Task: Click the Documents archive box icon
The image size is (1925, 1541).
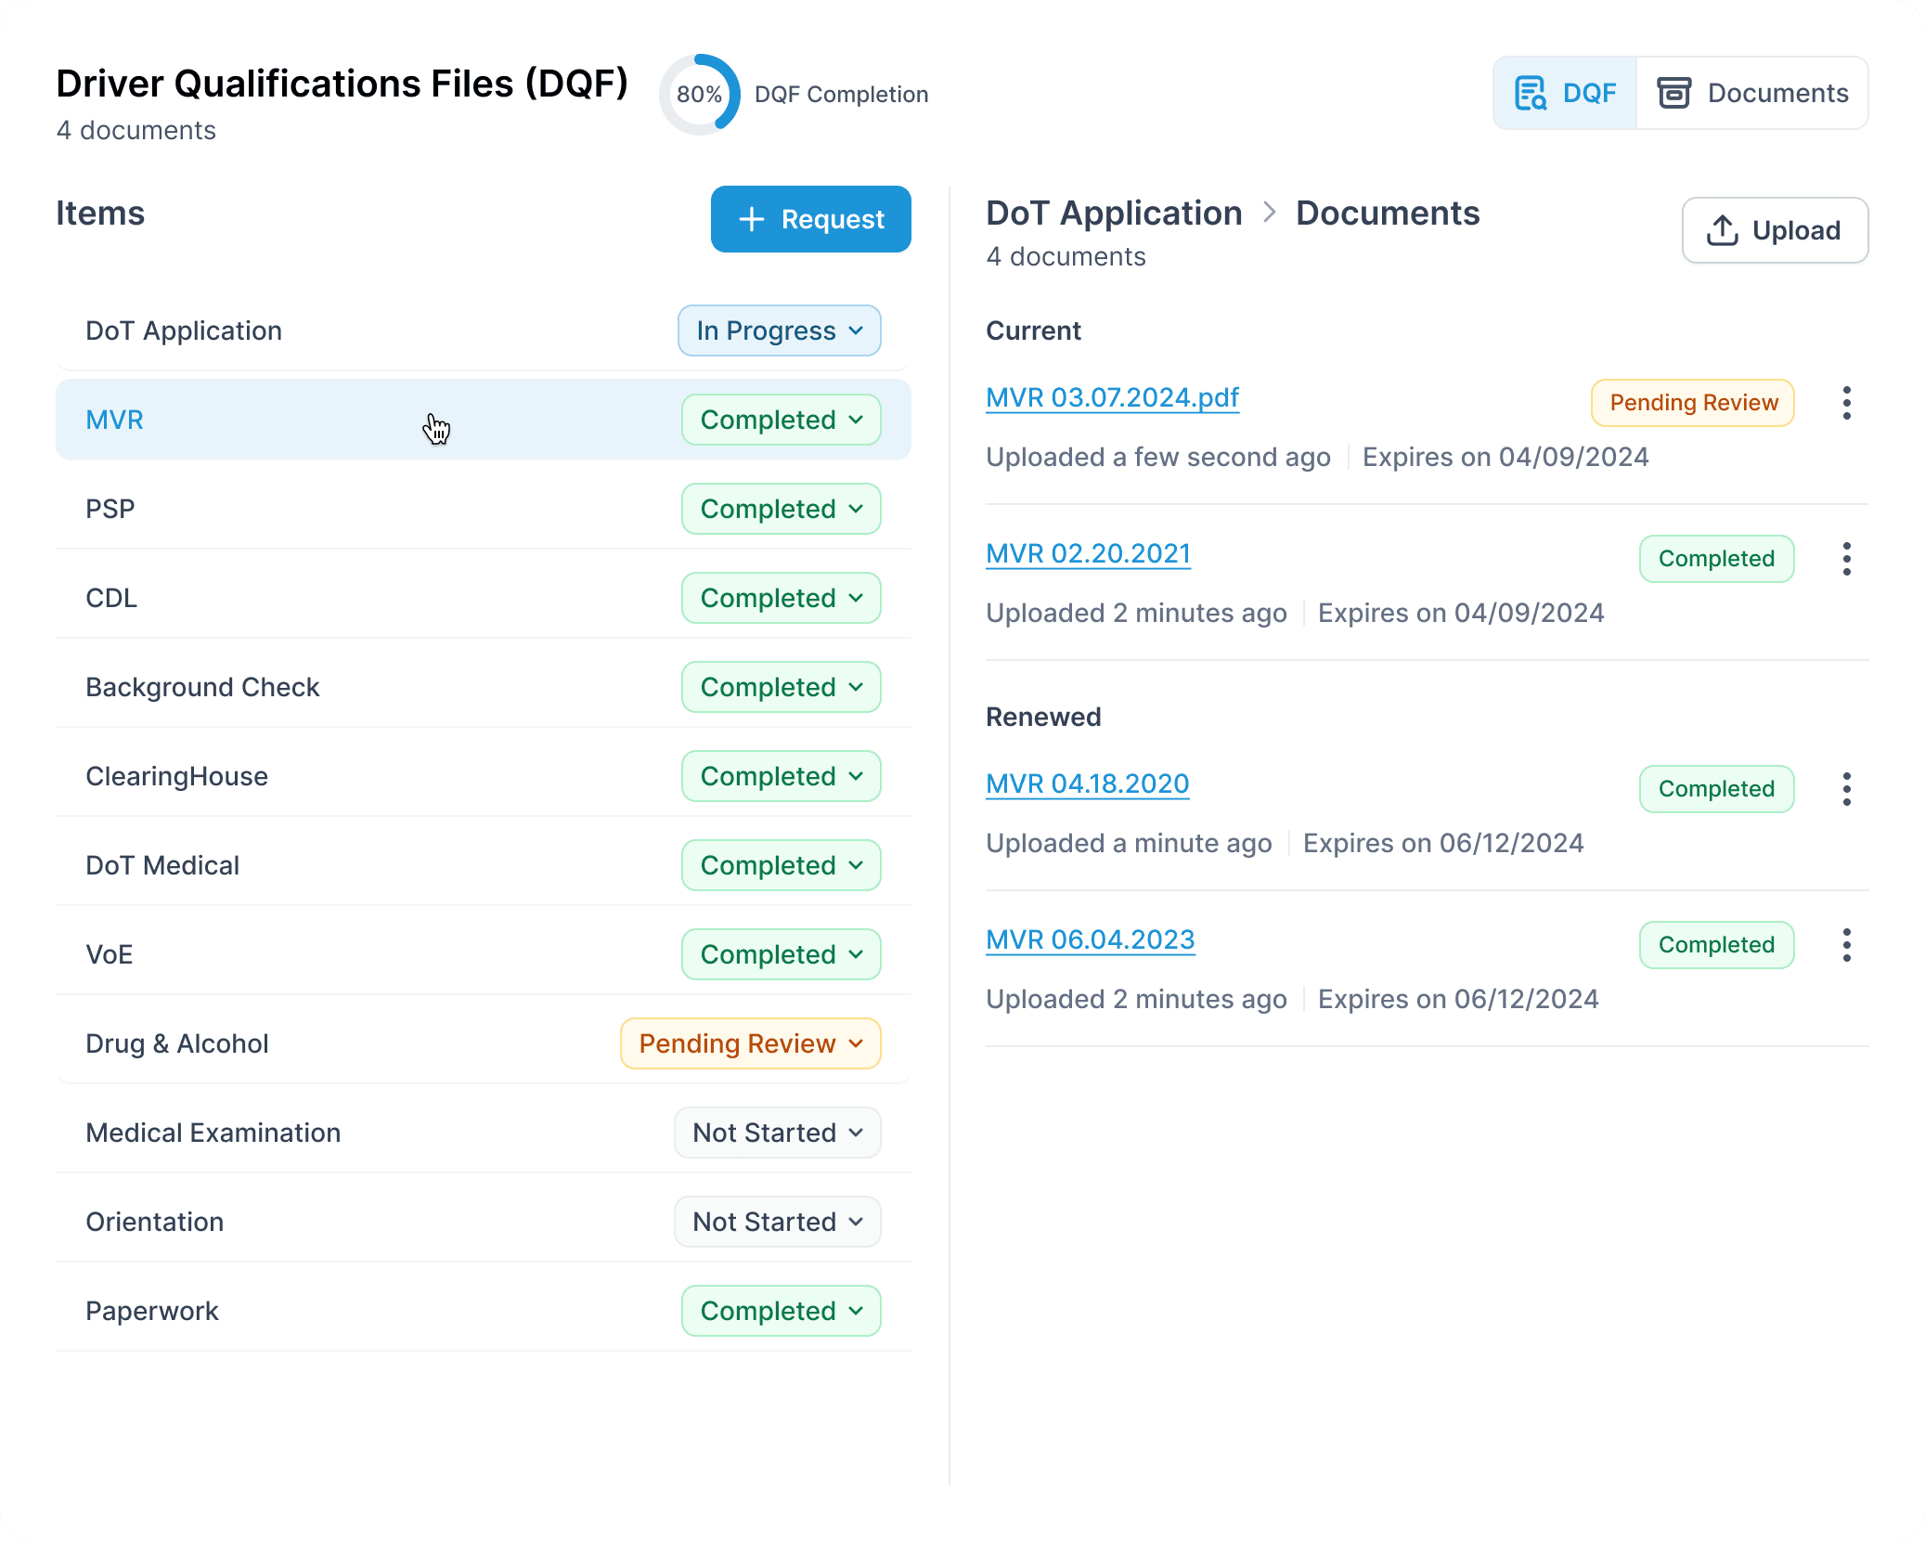Action: (1673, 93)
